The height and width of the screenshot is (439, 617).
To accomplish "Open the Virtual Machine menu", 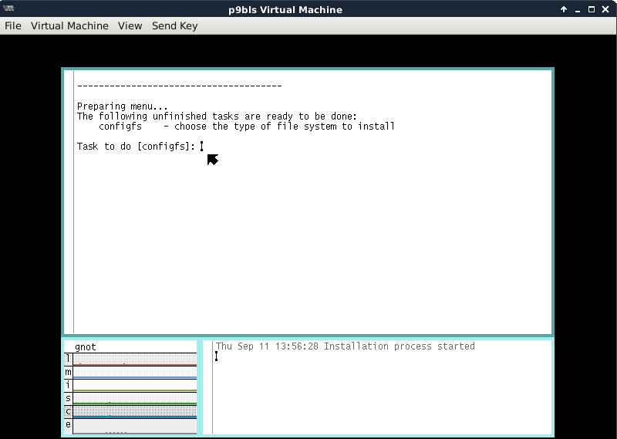I will 69,25.
